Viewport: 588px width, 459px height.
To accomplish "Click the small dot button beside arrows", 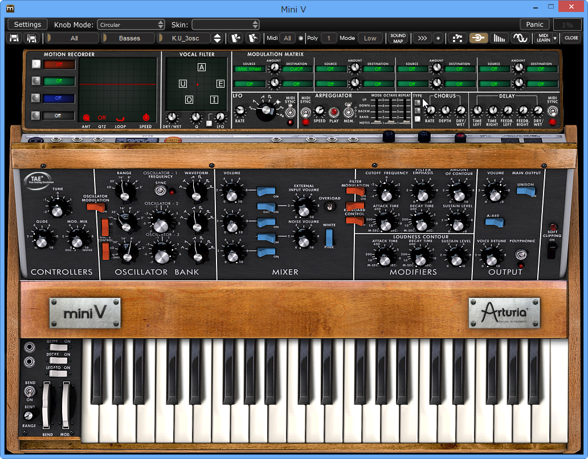I will coord(438,38).
